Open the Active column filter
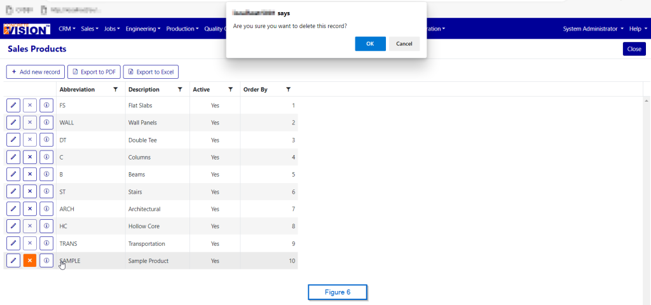Viewport: 651px width, 305px height. pyautogui.click(x=230, y=89)
